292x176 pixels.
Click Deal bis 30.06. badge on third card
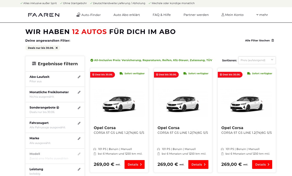230,75
